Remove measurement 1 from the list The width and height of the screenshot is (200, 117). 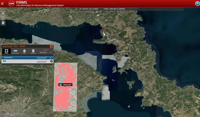pyautogui.click(x=51, y=61)
